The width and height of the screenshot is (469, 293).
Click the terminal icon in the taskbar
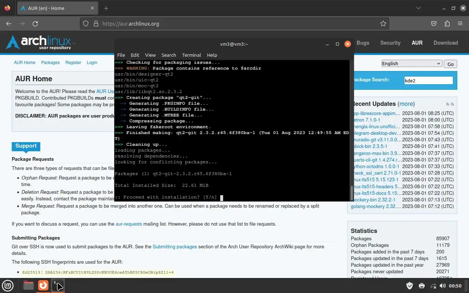coord(58,285)
